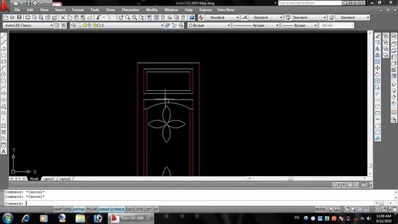Viewport: 398px width, 224px height.
Task: Open the ByLayer color control dropdown
Action: tap(209, 26)
